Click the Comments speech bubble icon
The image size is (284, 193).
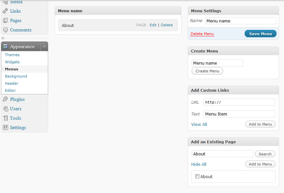coord(6,30)
